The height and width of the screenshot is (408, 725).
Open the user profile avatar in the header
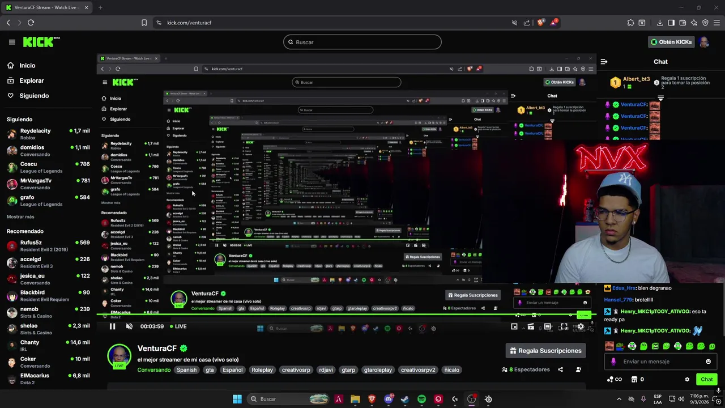click(x=704, y=42)
